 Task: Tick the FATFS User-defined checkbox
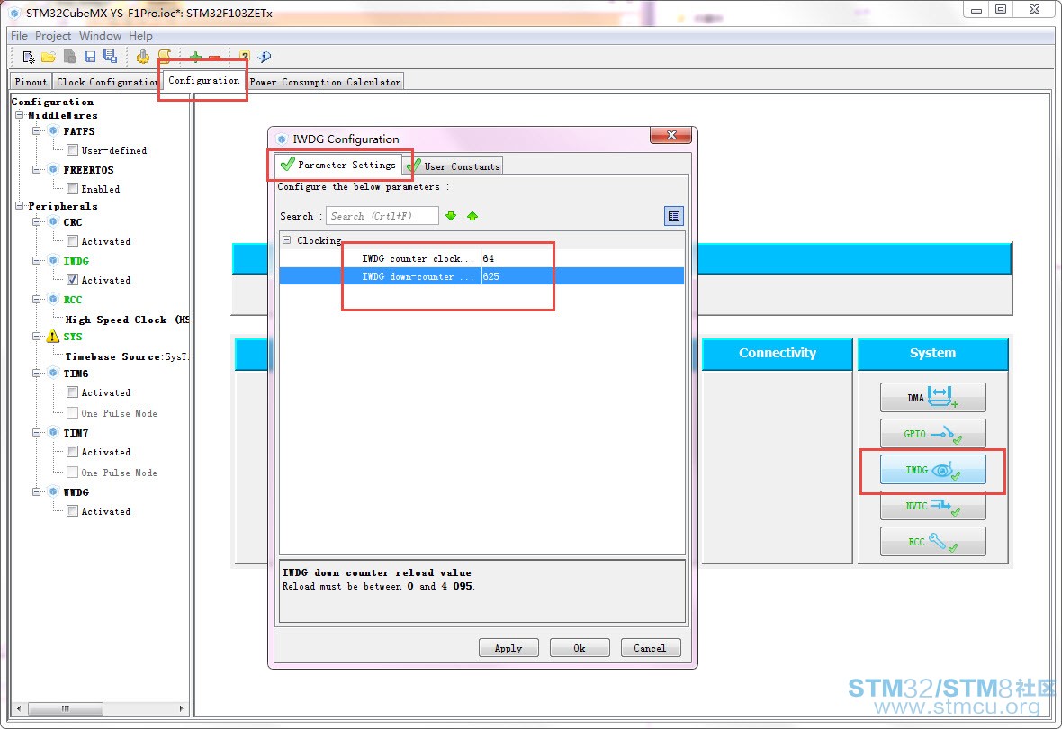click(73, 150)
